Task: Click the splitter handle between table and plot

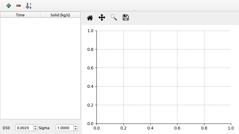Action: 81,73
